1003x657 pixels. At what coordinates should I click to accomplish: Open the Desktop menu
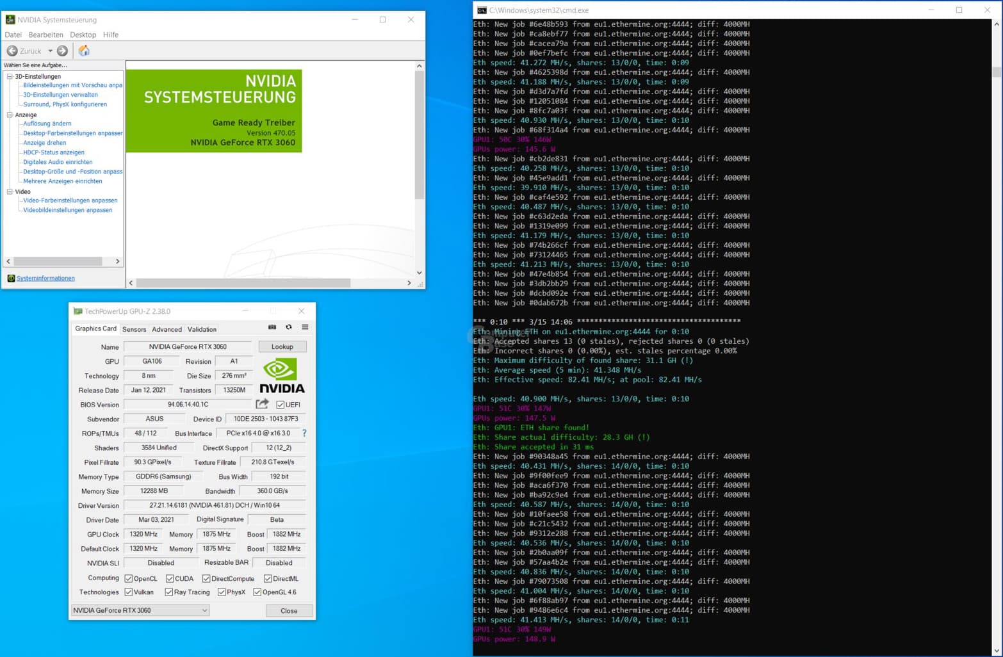coord(83,35)
